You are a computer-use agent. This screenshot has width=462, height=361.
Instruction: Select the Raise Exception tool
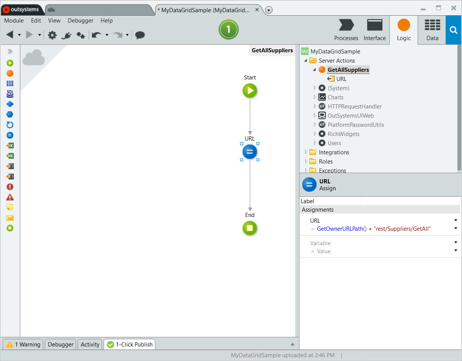pyautogui.click(x=10, y=187)
